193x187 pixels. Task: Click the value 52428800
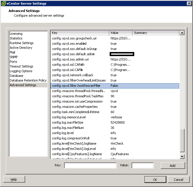click(118, 122)
